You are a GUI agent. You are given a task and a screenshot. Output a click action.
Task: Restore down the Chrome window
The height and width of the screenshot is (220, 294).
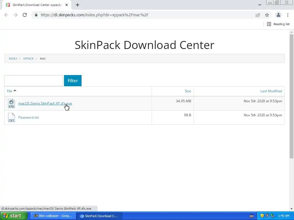coord(277,2)
